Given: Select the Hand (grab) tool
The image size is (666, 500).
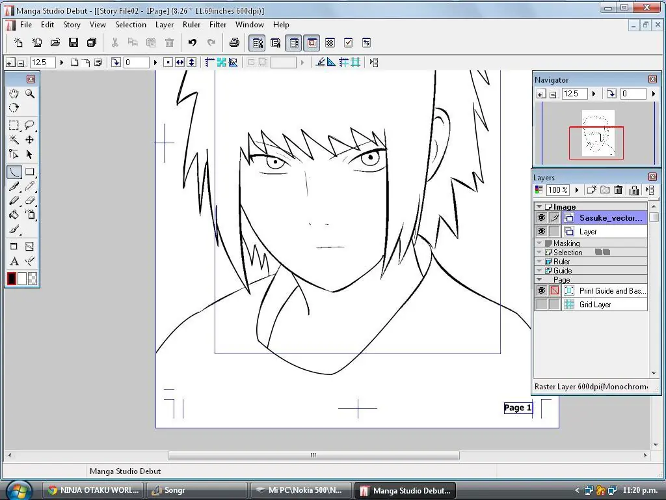Looking at the screenshot, I should click(14, 94).
